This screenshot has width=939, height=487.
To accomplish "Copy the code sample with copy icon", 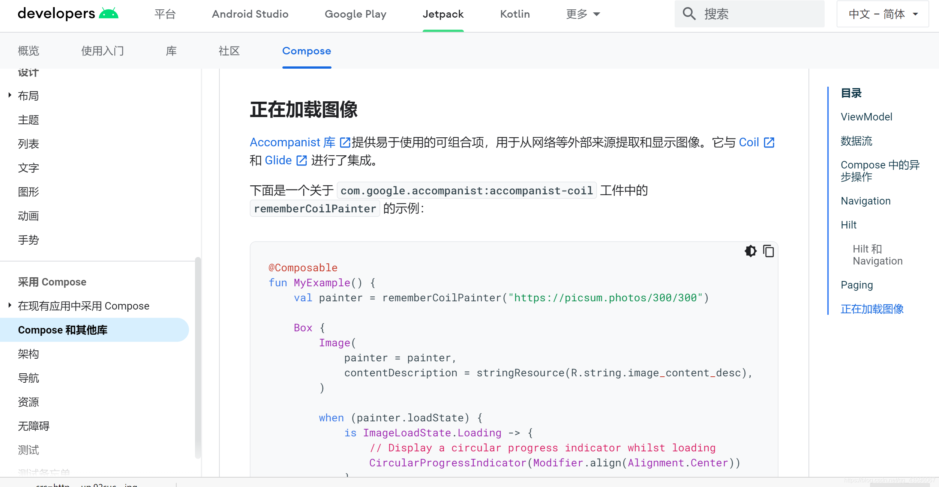I will pos(768,251).
